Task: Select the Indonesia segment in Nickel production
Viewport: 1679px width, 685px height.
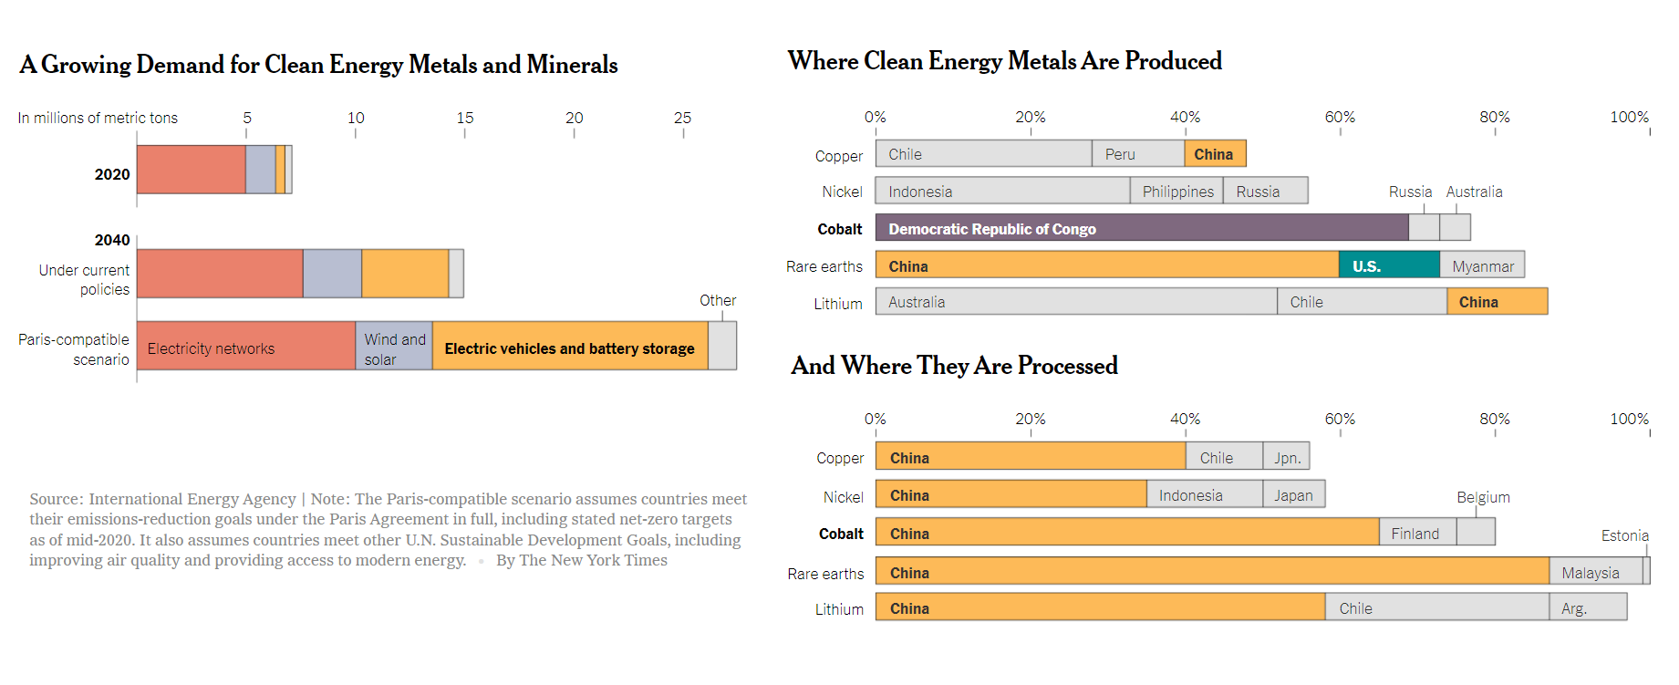Action: pos(1001,192)
